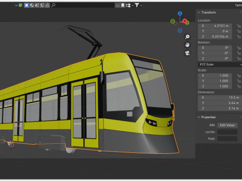Click the Location Z field 0.25104 m

click(215, 37)
